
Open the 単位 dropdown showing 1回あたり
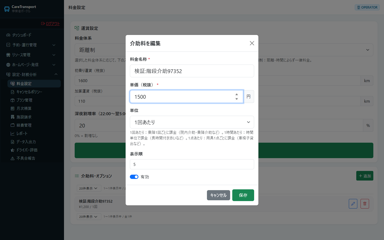(192, 122)
